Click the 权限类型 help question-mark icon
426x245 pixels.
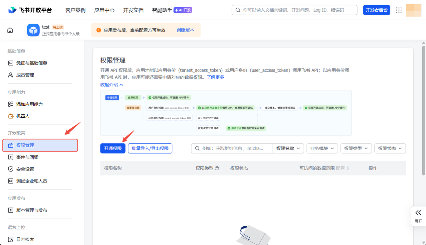click(217, 168)
